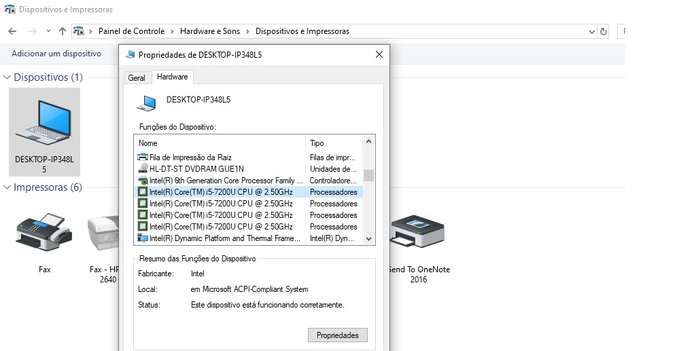Click the Dispositivos e Impressoras title icon

[10, 9]
